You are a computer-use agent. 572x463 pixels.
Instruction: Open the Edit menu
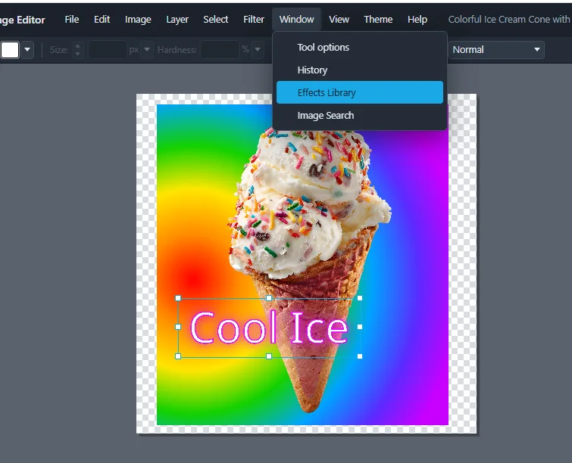coord(102,20)
